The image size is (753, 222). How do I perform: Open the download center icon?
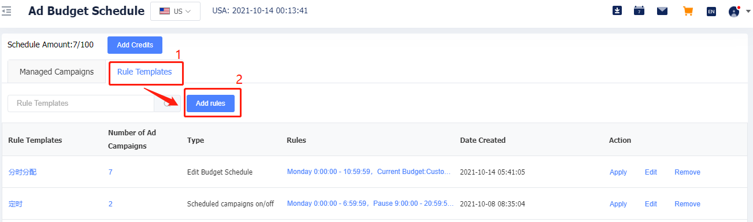(x=617, y=10)
